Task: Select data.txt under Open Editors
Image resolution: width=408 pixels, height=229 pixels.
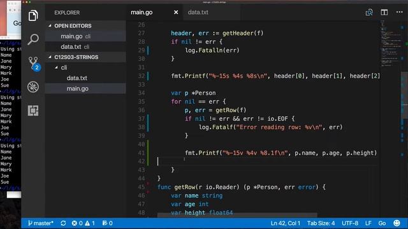Action: 85,46
